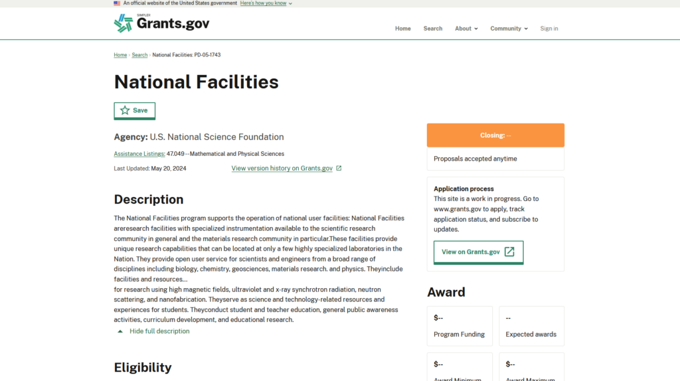Open the Assistance Listings link

click(139, 154)
